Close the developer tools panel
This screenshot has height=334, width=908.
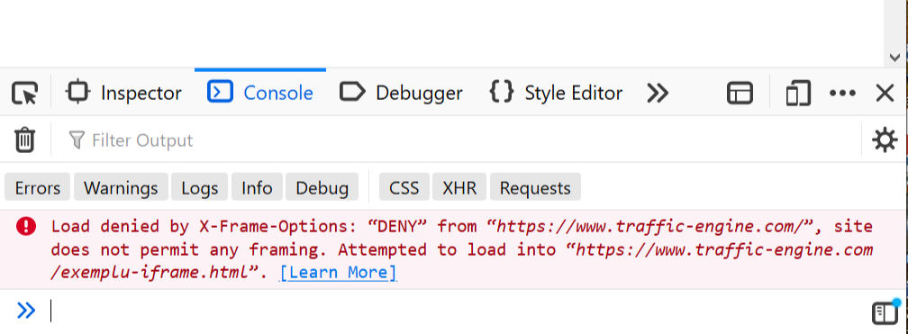(885, 94)
